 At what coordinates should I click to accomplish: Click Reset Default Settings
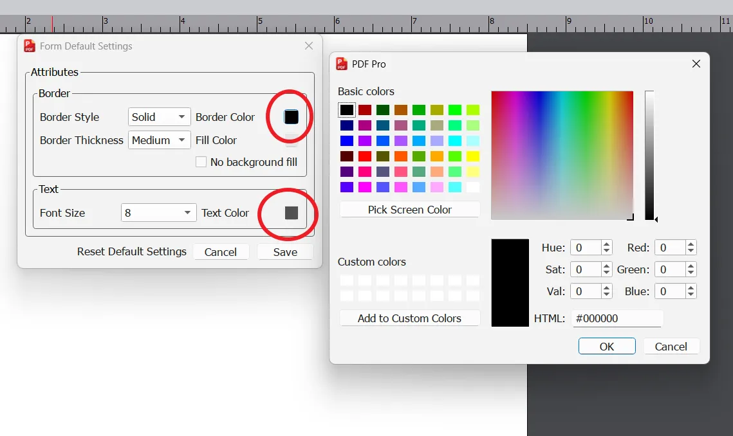(132, 251)
